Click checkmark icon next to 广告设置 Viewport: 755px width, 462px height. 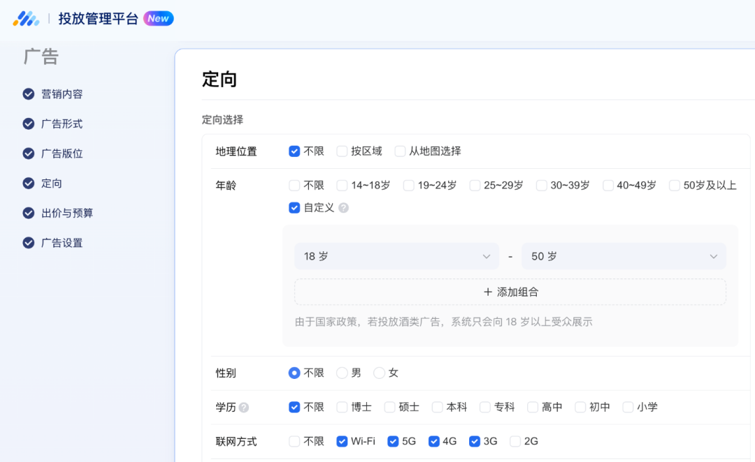[x=29, y=243]
